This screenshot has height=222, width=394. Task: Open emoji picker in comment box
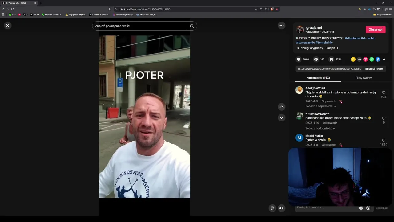(368, 208)
